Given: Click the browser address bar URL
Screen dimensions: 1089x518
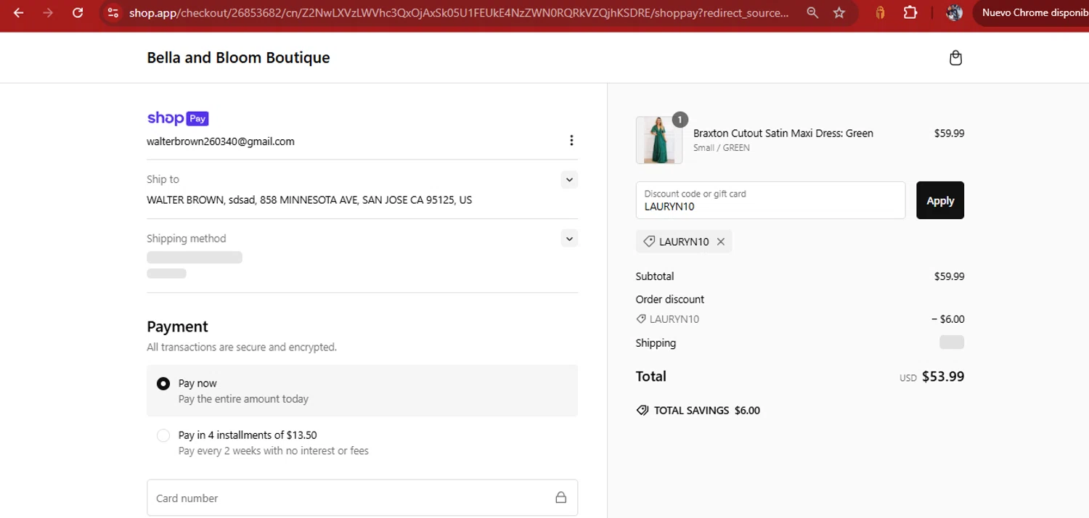Looking at the screenshot, I should click(459, 13).
